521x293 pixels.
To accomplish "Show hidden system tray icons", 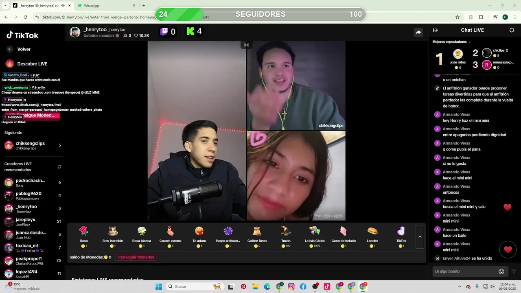I will pyautogui.click(x=460, y=286).
